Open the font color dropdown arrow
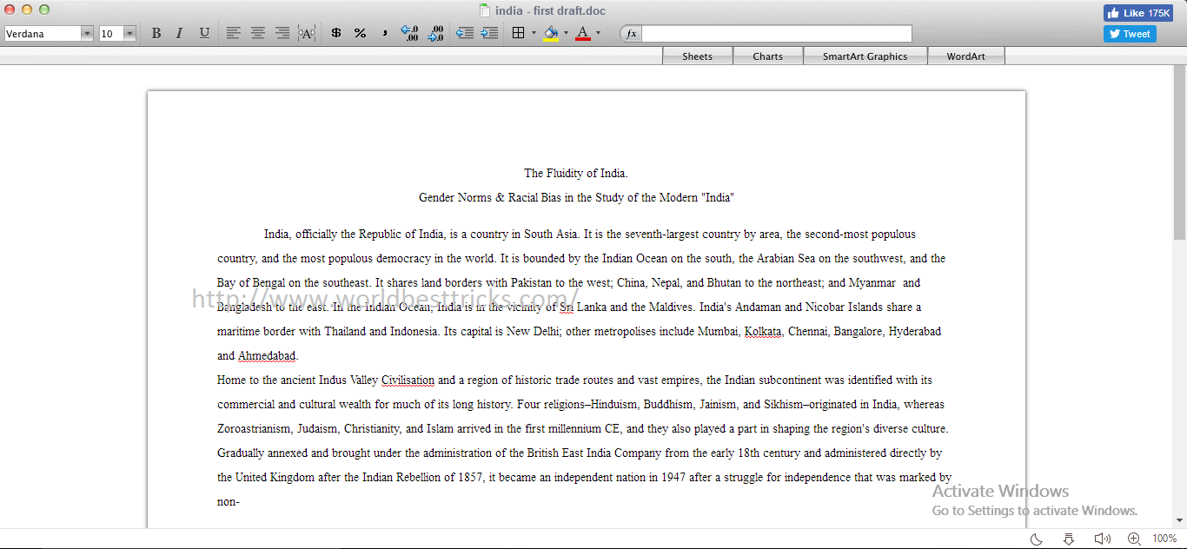The width and height of the screenshot is (1187, 549). point(598,33)
